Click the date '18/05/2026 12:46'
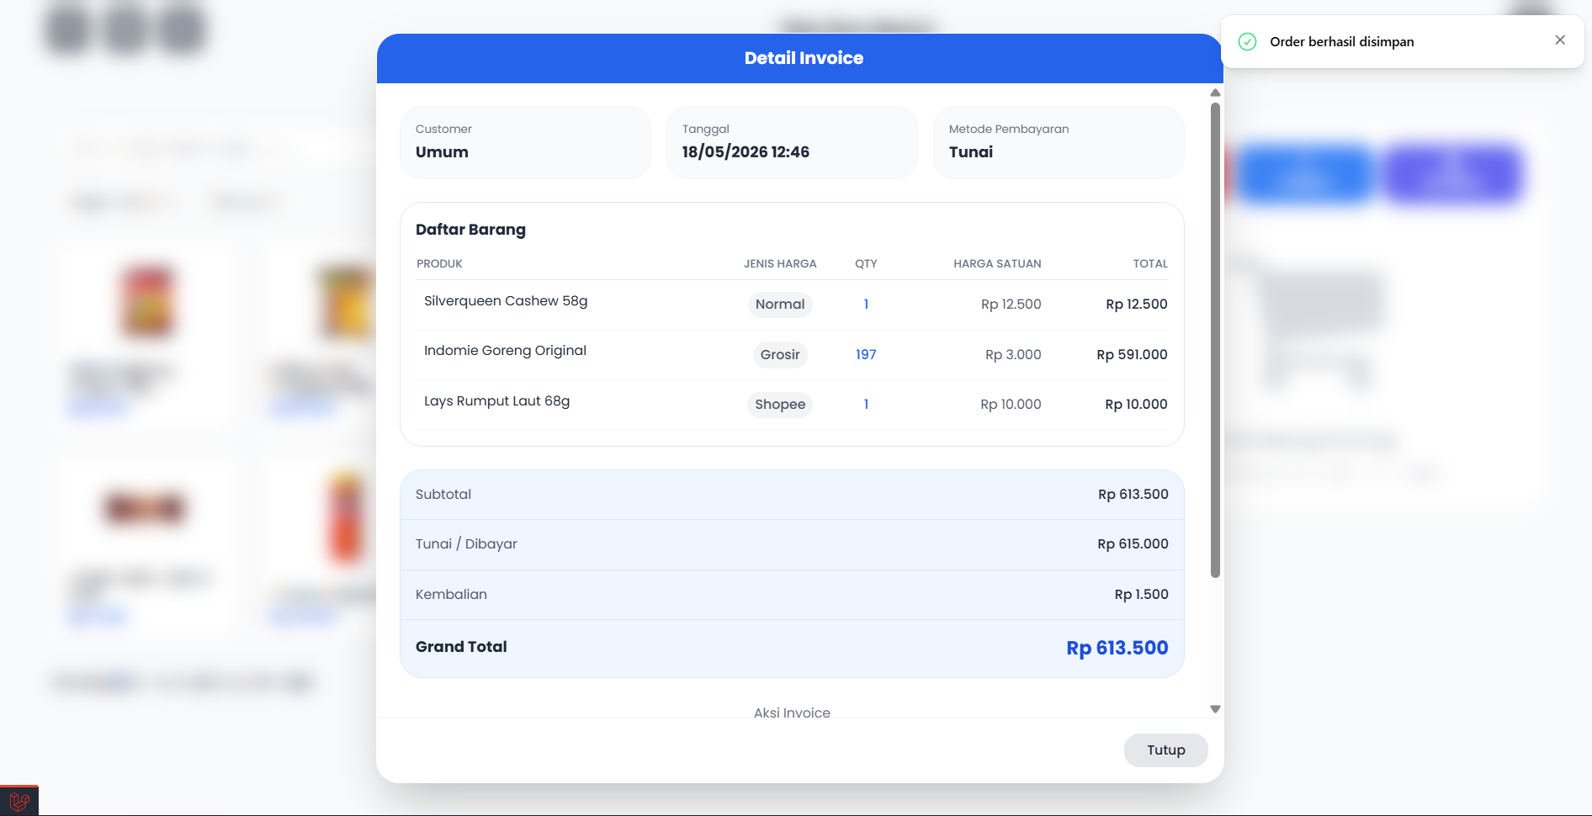The height and width of the screenshot is (816, 1592). tap(746, 152)
